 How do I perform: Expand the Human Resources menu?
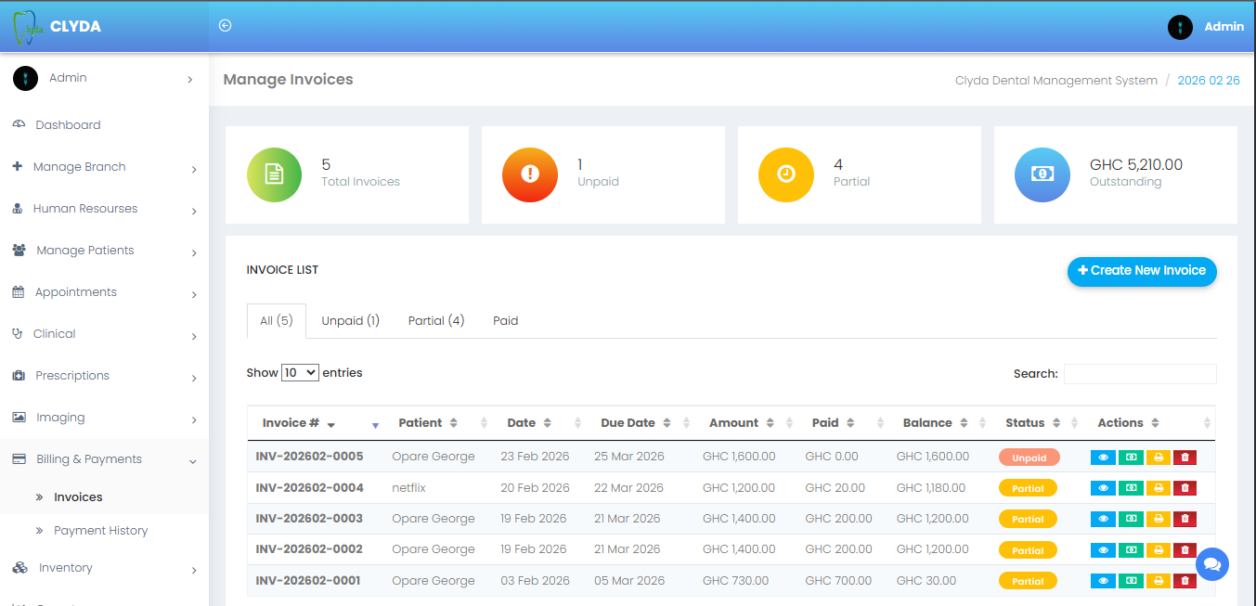[104, 209]
